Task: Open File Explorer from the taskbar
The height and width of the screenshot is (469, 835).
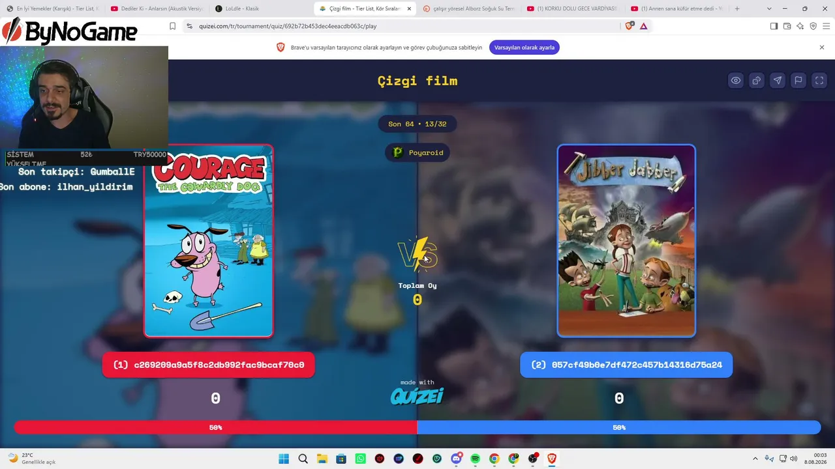Action: 322,459
